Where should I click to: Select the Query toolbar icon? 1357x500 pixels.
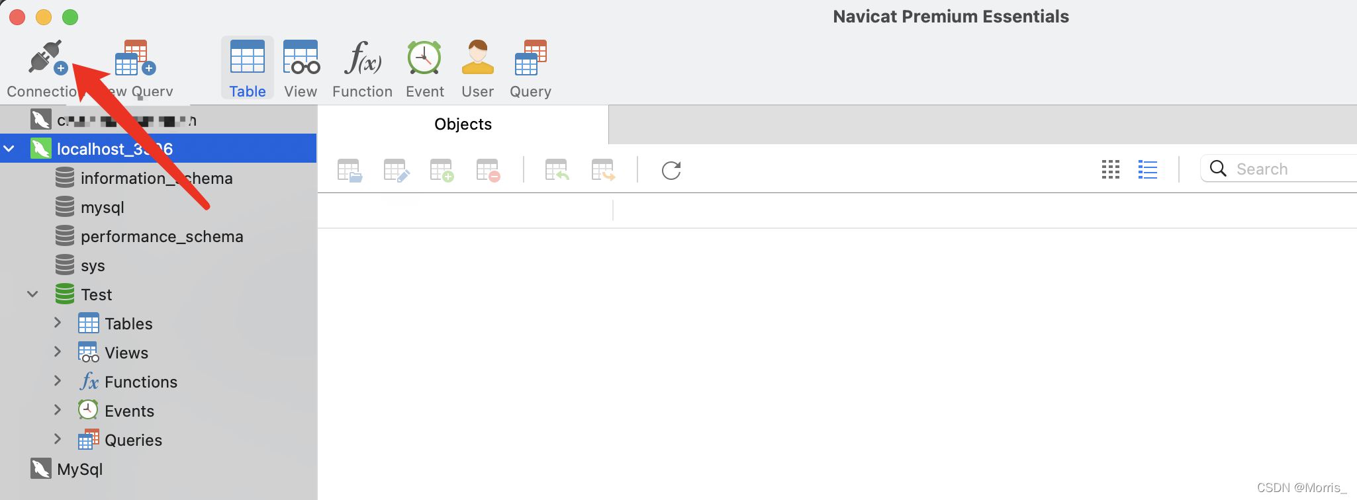tap(531, 58)
